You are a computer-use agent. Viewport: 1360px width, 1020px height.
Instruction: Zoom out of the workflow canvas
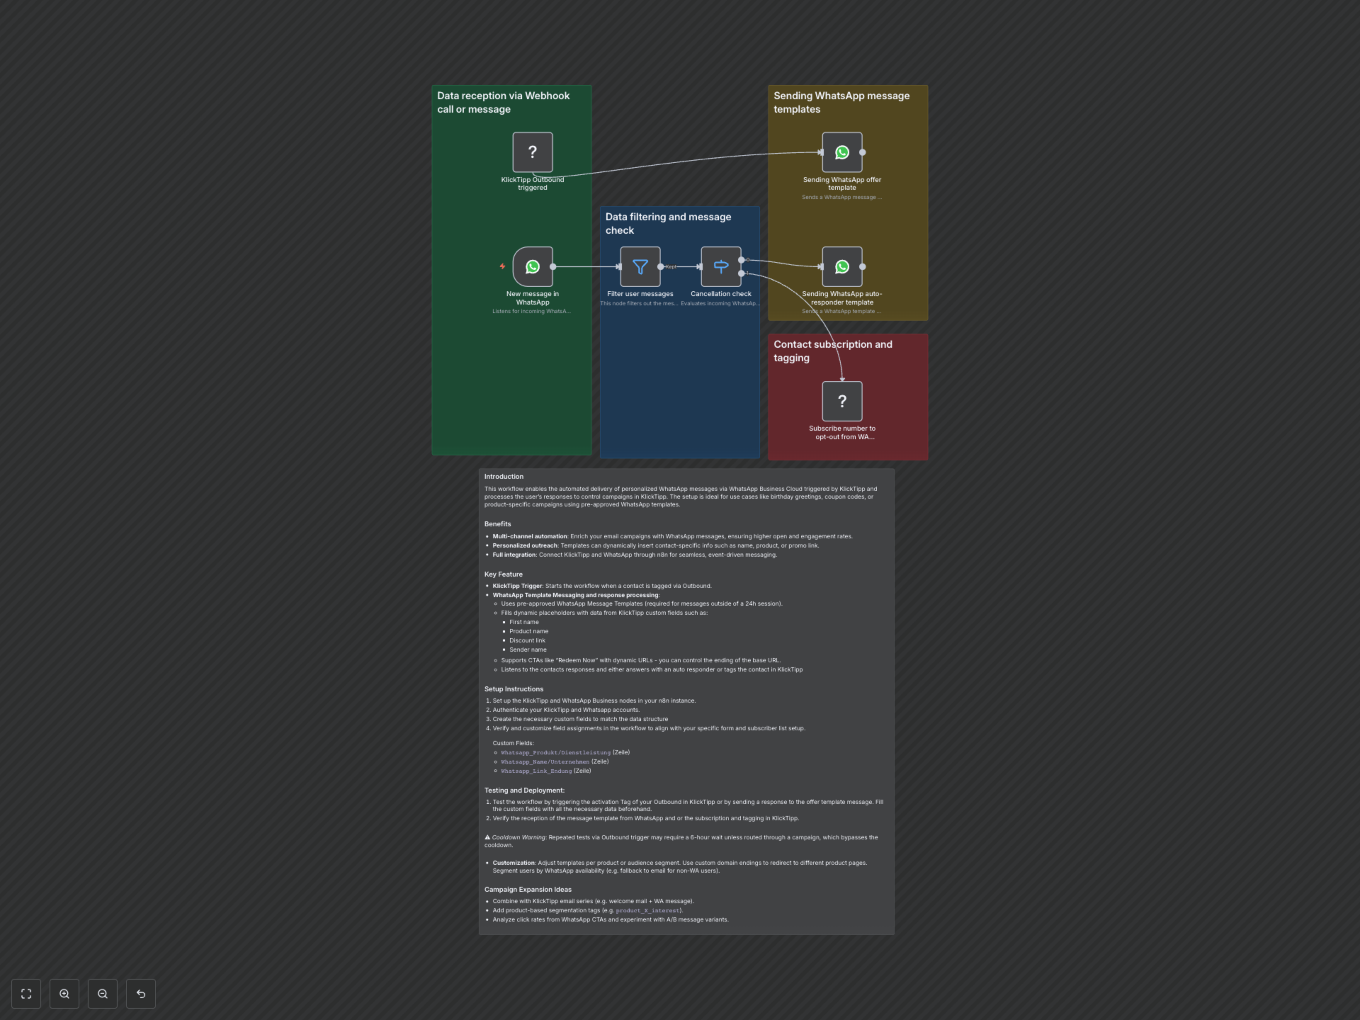(103, 993)
